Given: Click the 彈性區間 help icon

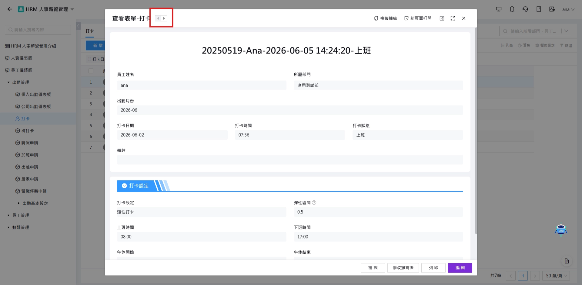Looking at the screenshot, I should point(314,202).
